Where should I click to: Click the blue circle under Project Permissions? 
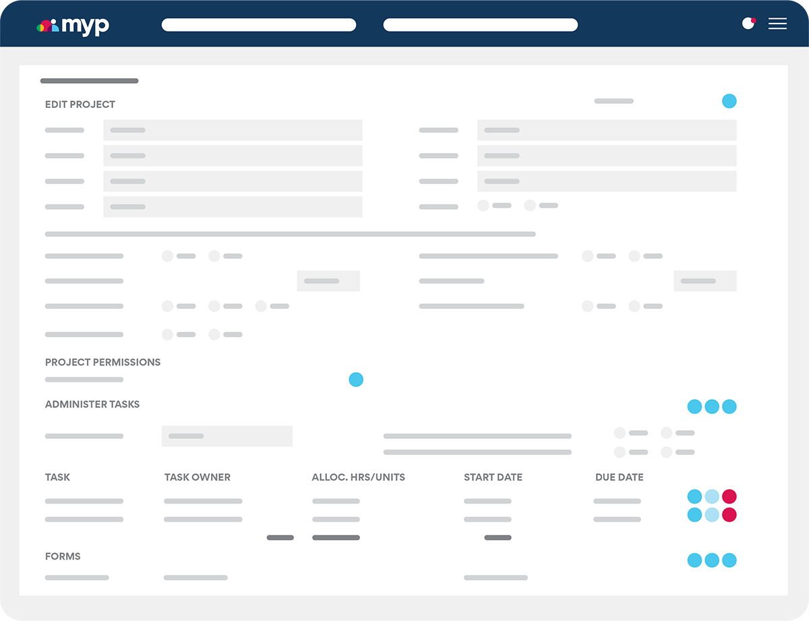click(356, 380)
